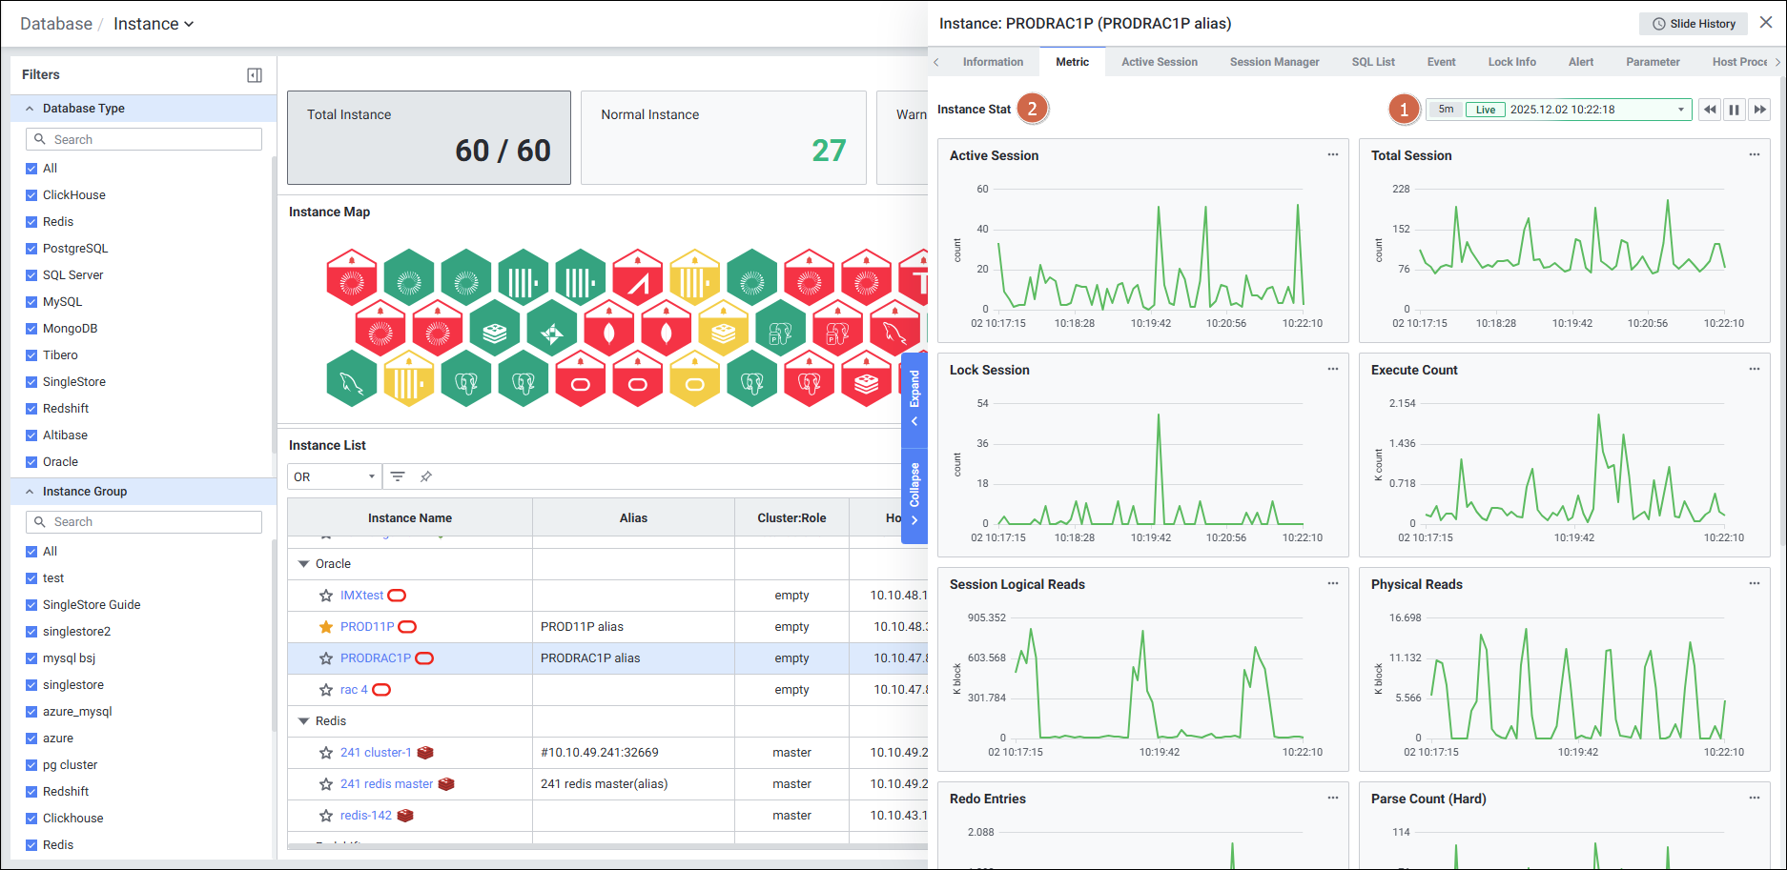Collapse the Filters panel icon
This screenshot has width=1787, height=870.
pyautogui.click(x=255, y=75)
